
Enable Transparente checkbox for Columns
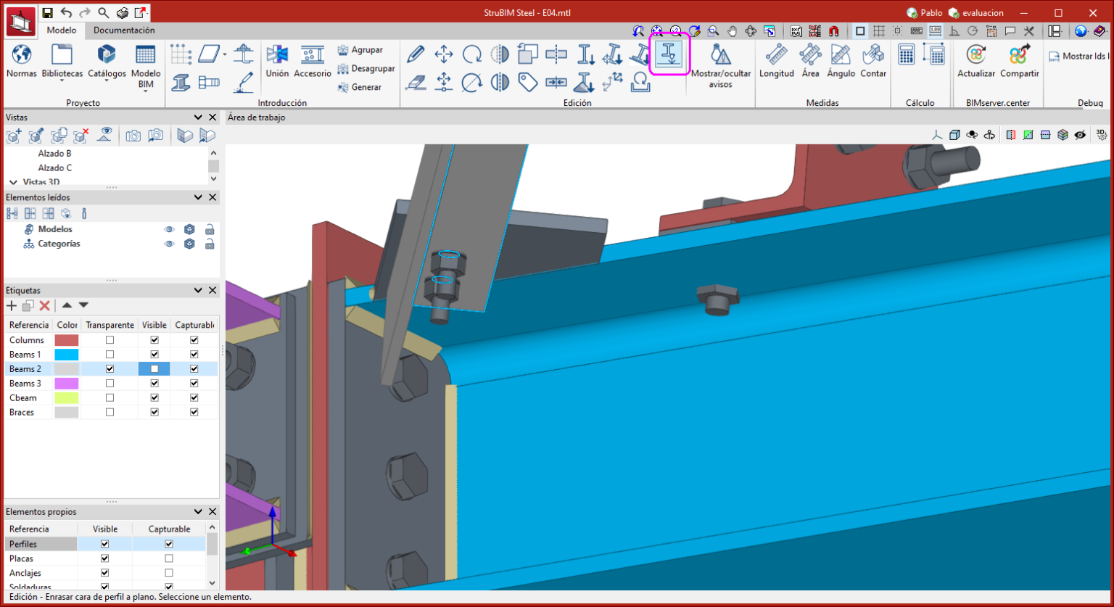110,340
